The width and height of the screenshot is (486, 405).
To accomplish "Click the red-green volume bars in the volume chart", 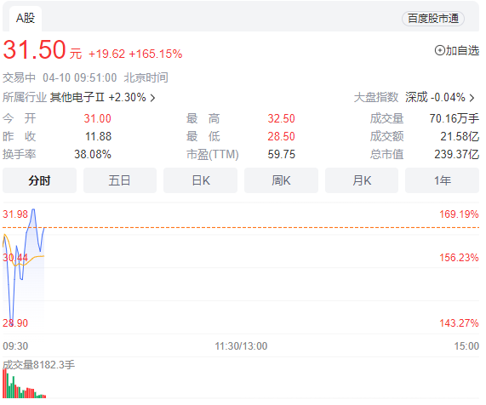I will click(24, 385).
